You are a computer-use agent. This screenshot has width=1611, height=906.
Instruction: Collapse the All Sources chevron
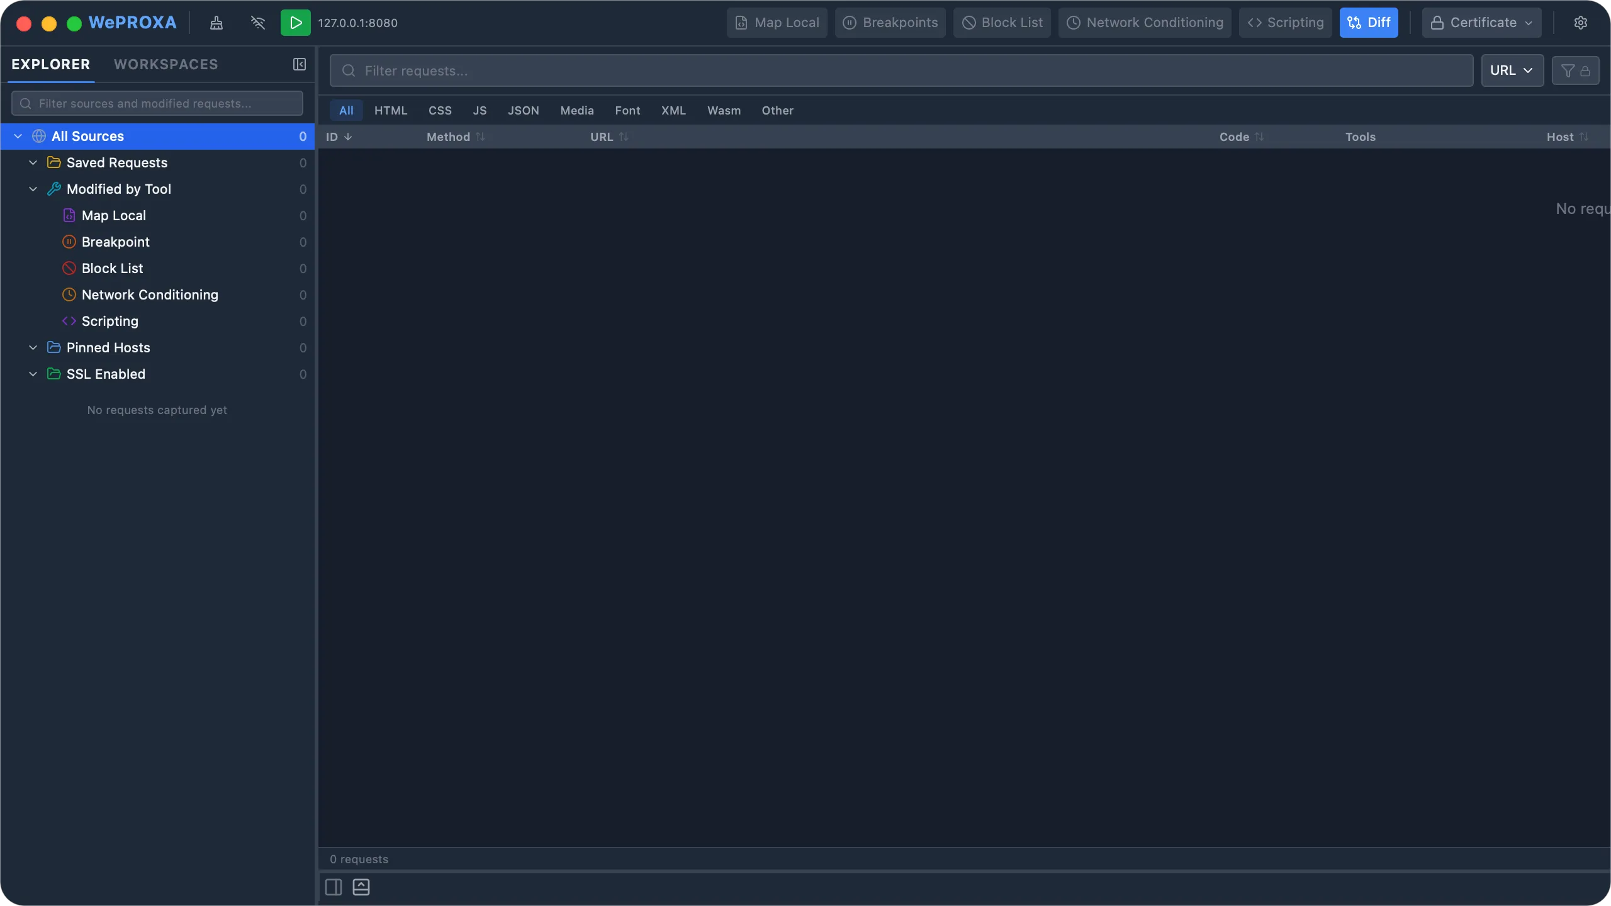click(x=18, y=136)
